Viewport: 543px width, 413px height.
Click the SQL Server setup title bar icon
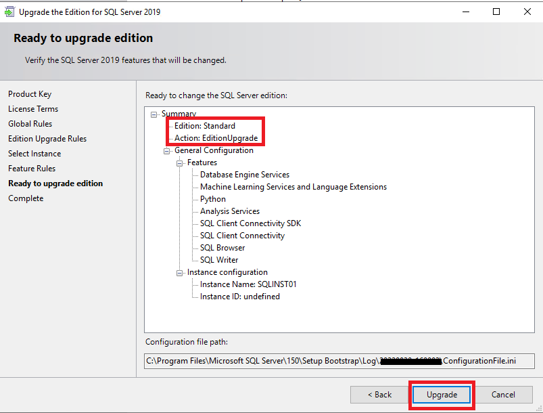pos(9,12)
